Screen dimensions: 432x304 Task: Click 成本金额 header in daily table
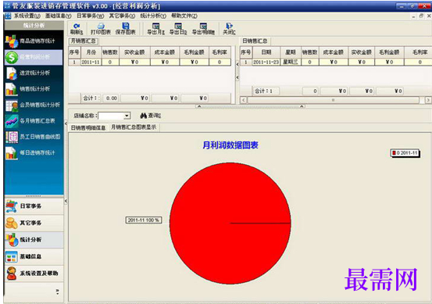click(x=334, y=52)
